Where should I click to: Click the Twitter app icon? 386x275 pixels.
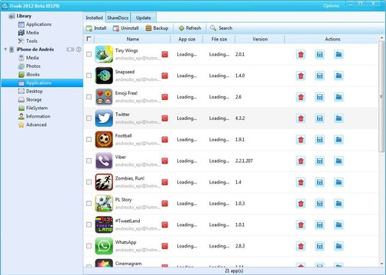(x=104, y=118)
